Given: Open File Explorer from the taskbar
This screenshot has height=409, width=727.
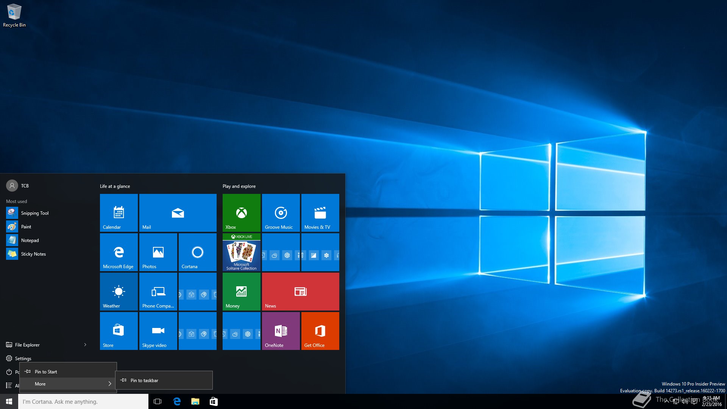Looking at the screenshot, I should tap(195, 401).
